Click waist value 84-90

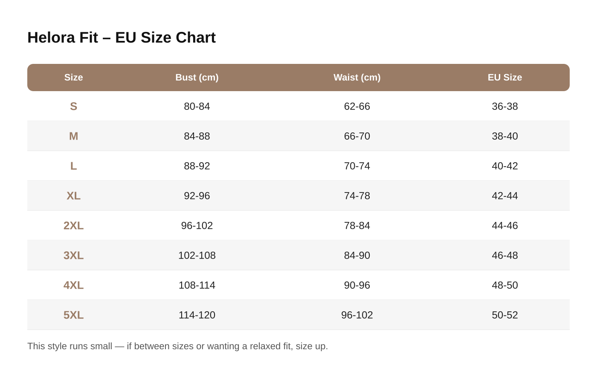pyautogui.click(x=357, y=256)
